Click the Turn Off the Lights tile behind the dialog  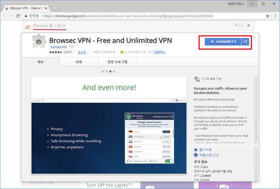[109, 185]
